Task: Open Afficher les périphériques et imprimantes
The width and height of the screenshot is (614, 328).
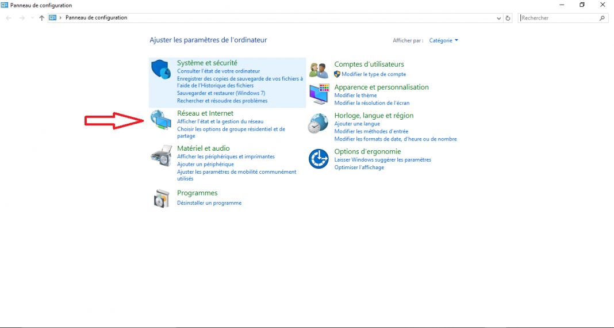Action: (226, 157)
